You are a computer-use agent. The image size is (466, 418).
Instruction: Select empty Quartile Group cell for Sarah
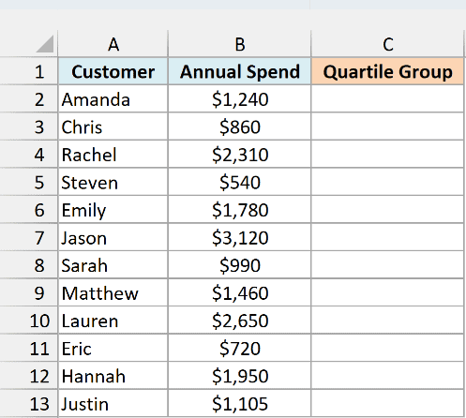[387, 264]
